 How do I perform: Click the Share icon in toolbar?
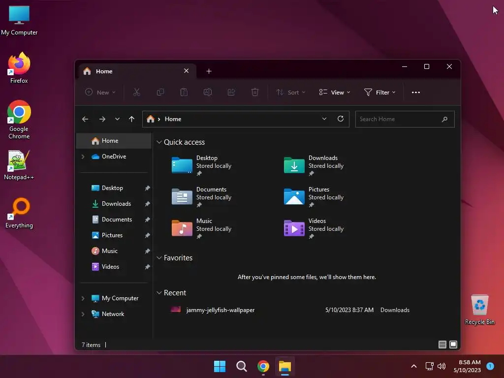(x=231, y=92)
